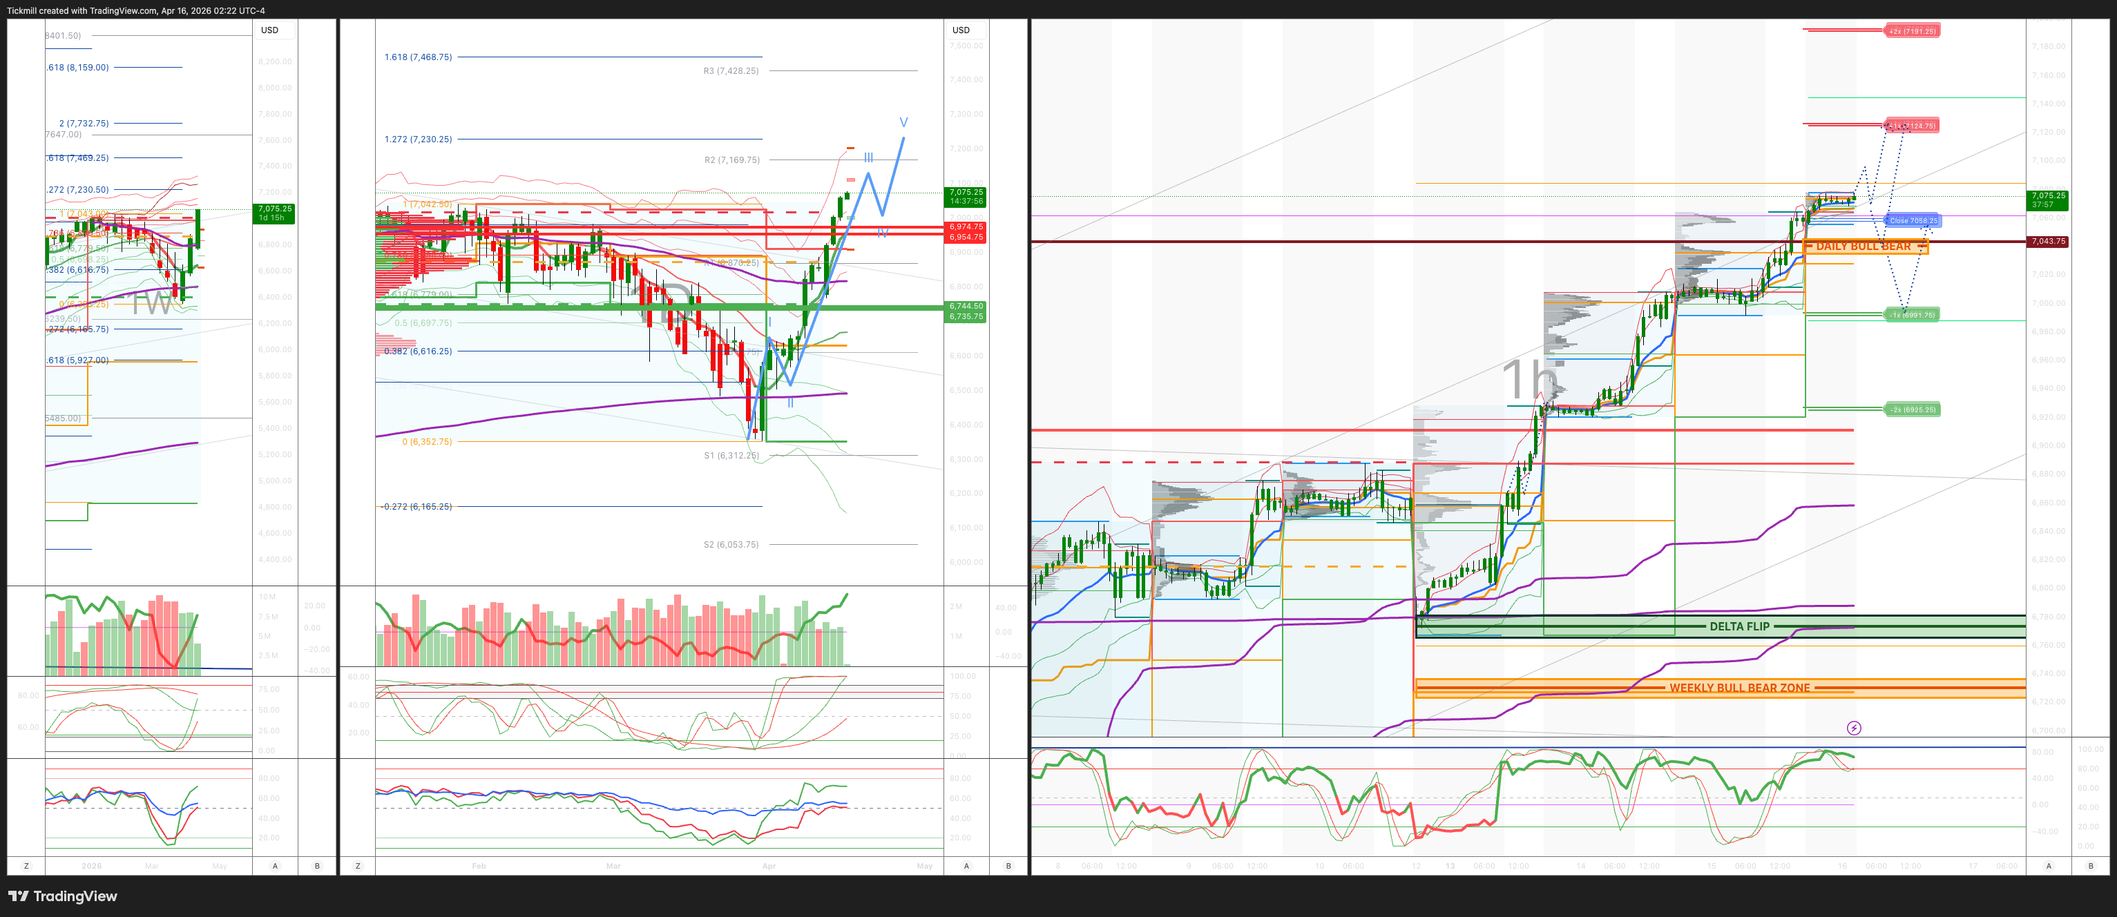Click the TradingView logo at bottom left
2117x917 pixels.
(62, 896)
